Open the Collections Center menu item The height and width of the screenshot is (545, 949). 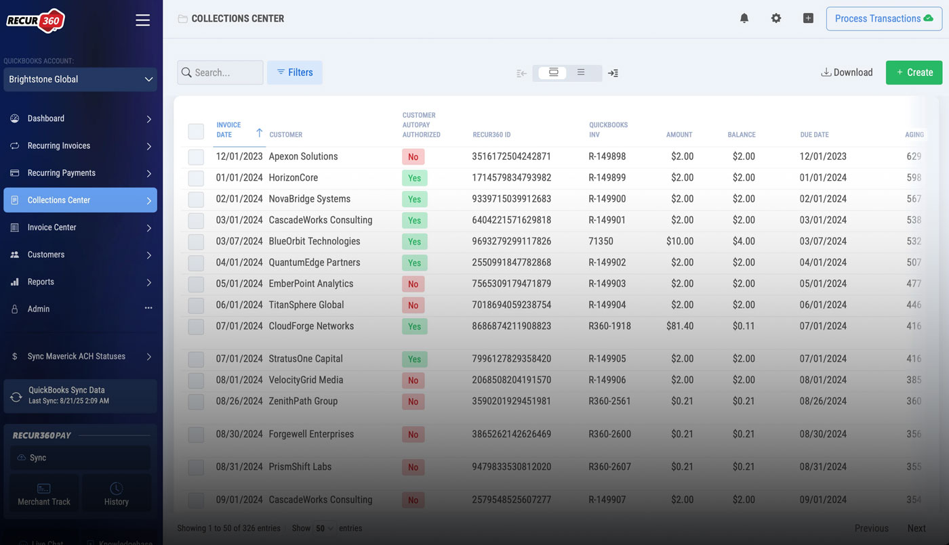click(80, 200)
